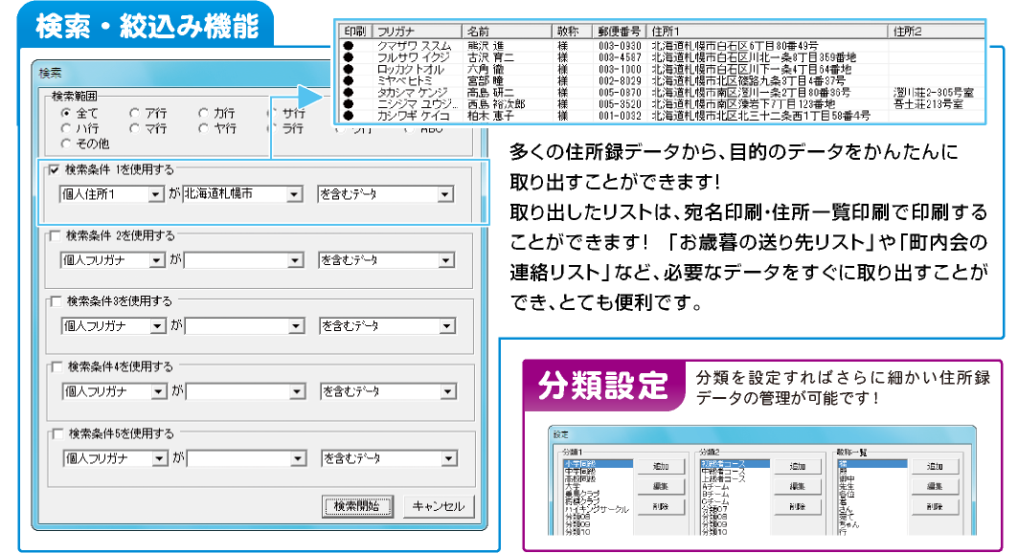Image resolution: width=1018 pixels, height=553 pixels.
Task: Click the 検索開始 button
Action: pyautogui.click(x=357, y=506)
